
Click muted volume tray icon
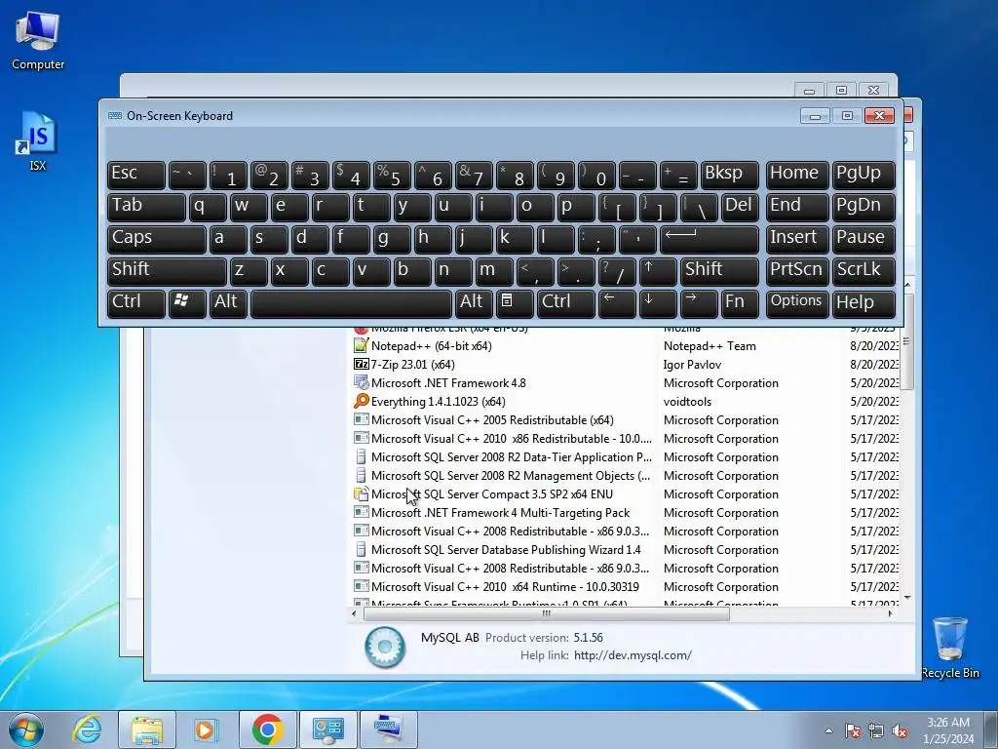[900, 730]
